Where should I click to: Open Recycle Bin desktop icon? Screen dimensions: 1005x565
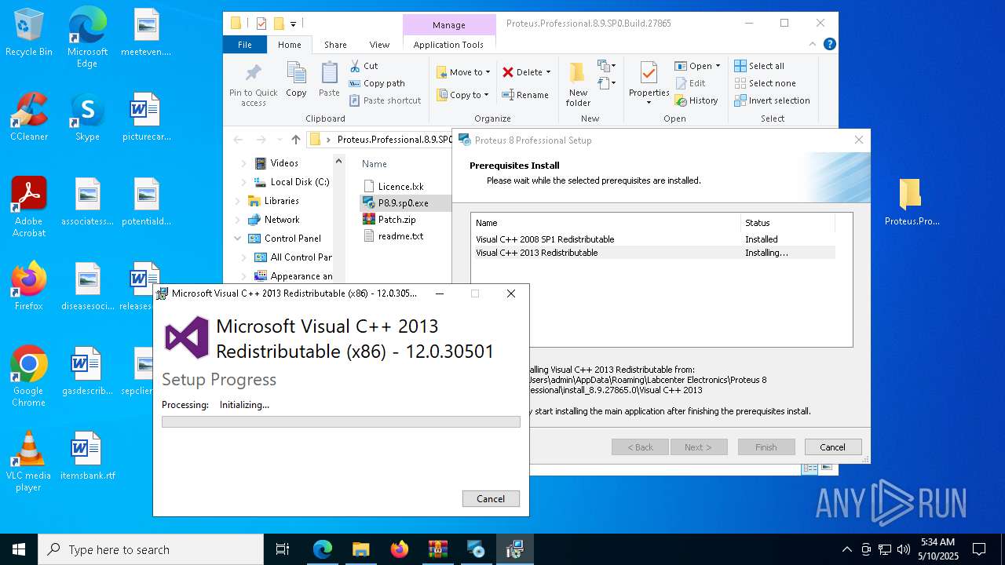point(29,33)
